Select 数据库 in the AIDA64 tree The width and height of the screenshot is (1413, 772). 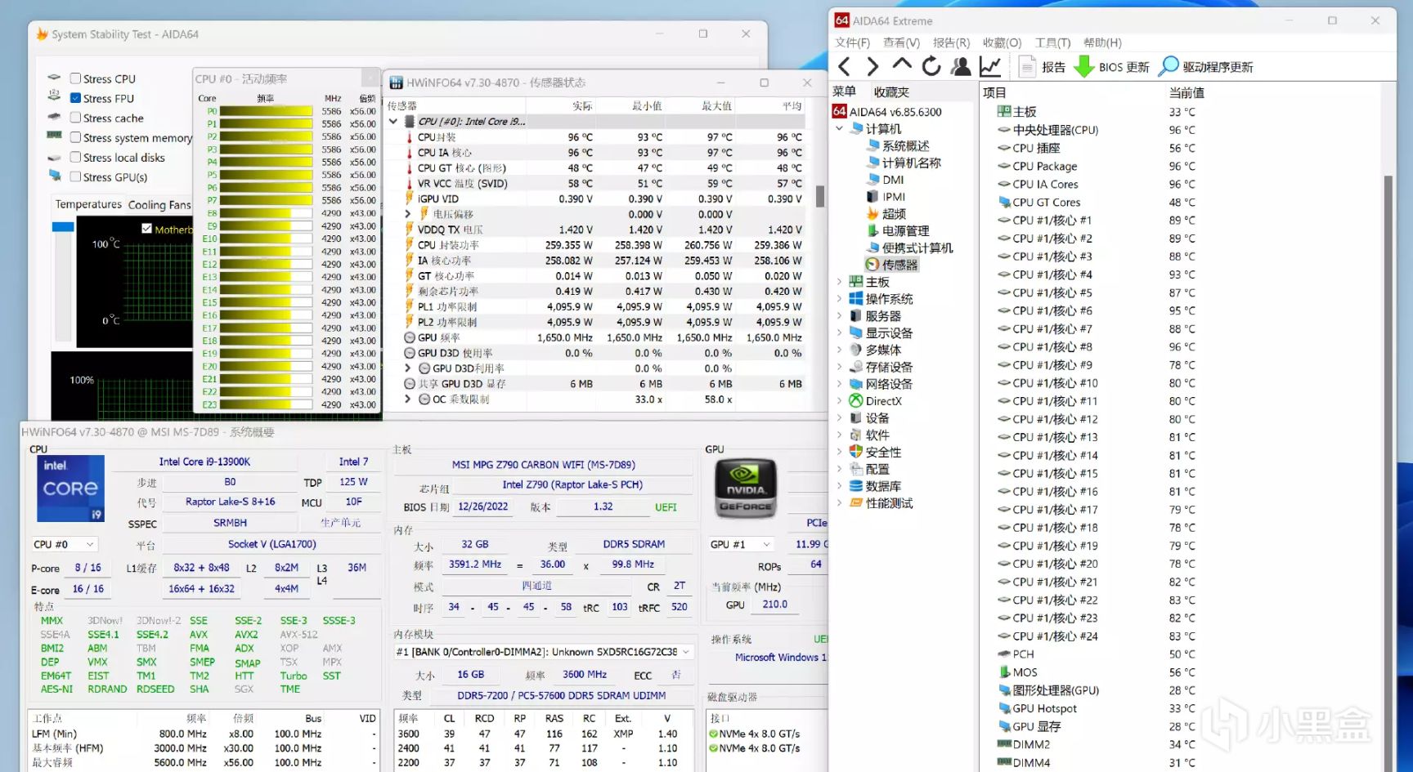[x=883, y=486]
